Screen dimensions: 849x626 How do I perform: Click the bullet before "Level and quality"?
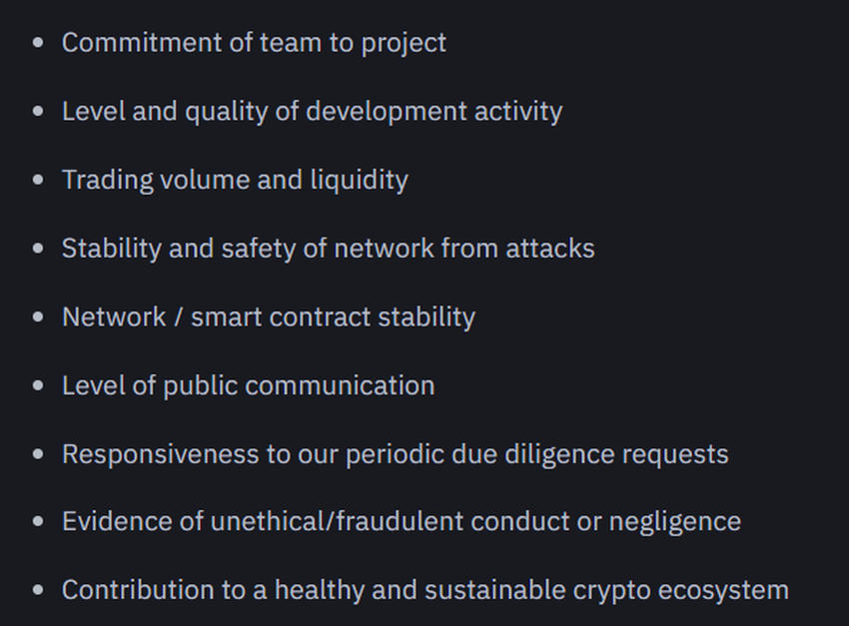(38, 112)
